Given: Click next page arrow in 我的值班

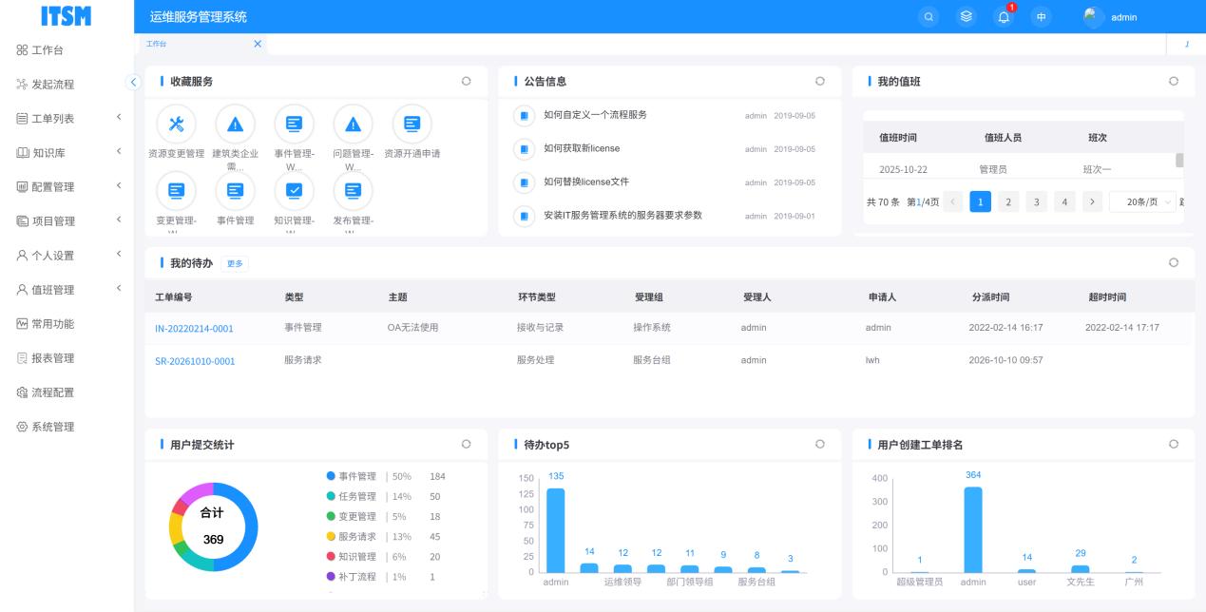Looking at the screenshot, I should coord(1092,201).
